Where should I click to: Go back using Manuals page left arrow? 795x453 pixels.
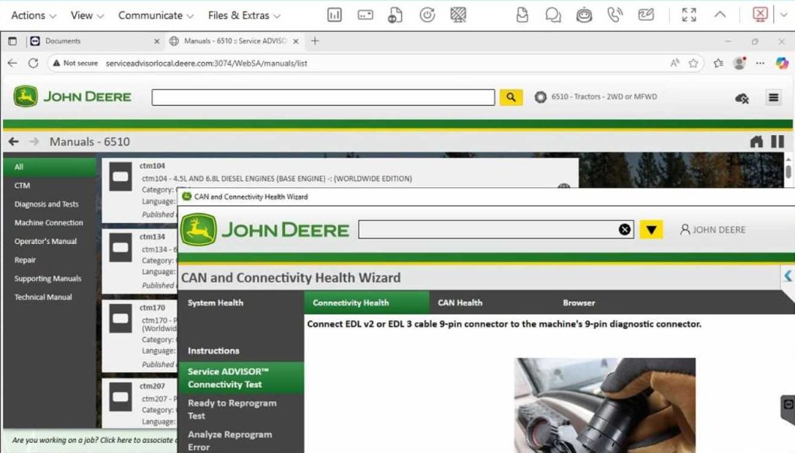(x=14, y=141)
